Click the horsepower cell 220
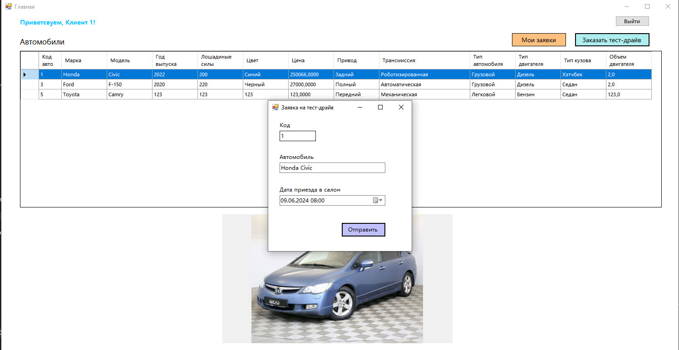Screen dimensions: 679x350 [220, 84]
